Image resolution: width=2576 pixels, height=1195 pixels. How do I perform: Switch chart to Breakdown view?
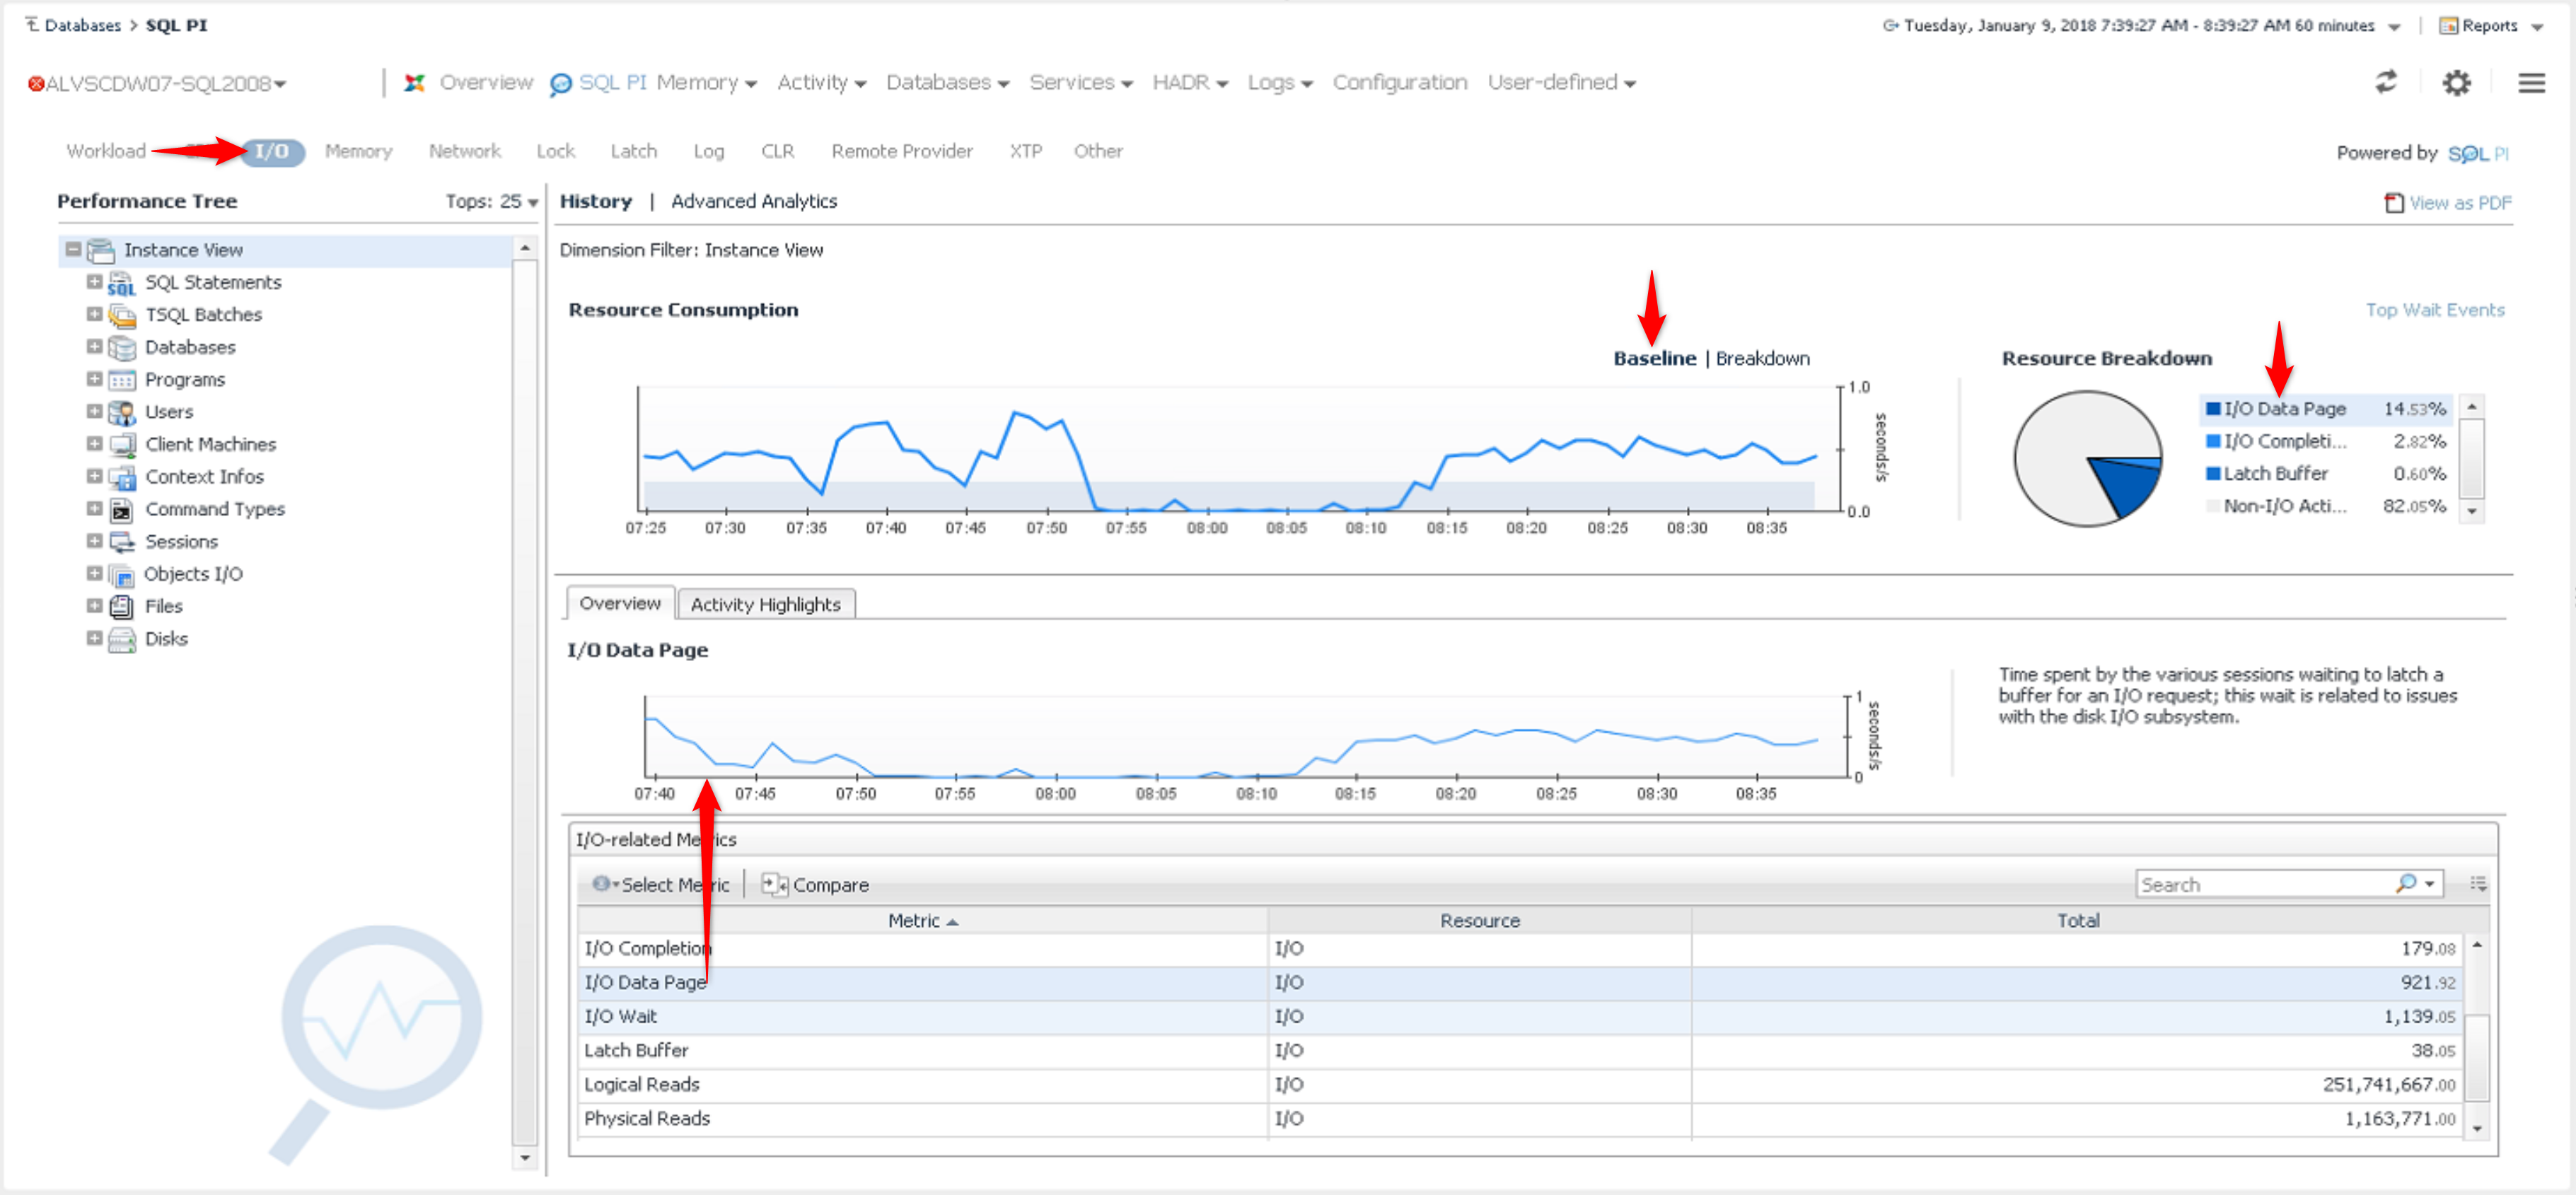[x=1762, y=358]
